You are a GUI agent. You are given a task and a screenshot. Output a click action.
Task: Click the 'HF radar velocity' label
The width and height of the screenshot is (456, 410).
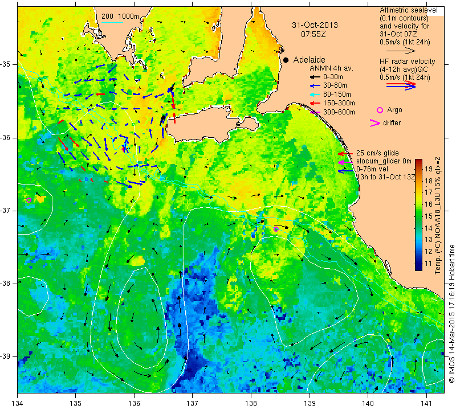click(x=408, y=61)
